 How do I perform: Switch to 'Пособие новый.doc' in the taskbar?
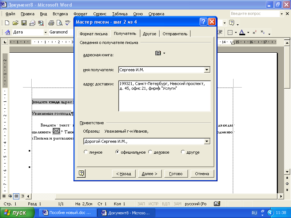click(68, 213)
